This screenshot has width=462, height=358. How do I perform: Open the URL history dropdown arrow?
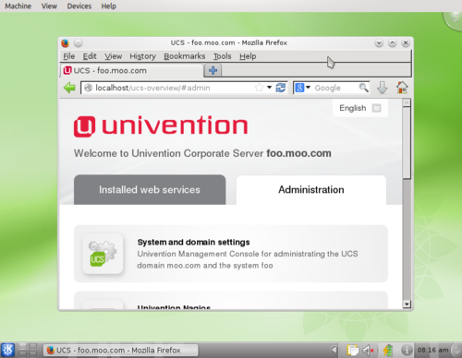pyautogui.click(x=269, y=88)
